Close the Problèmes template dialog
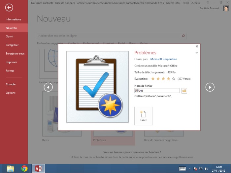The image size is (231, 173). 197,46
